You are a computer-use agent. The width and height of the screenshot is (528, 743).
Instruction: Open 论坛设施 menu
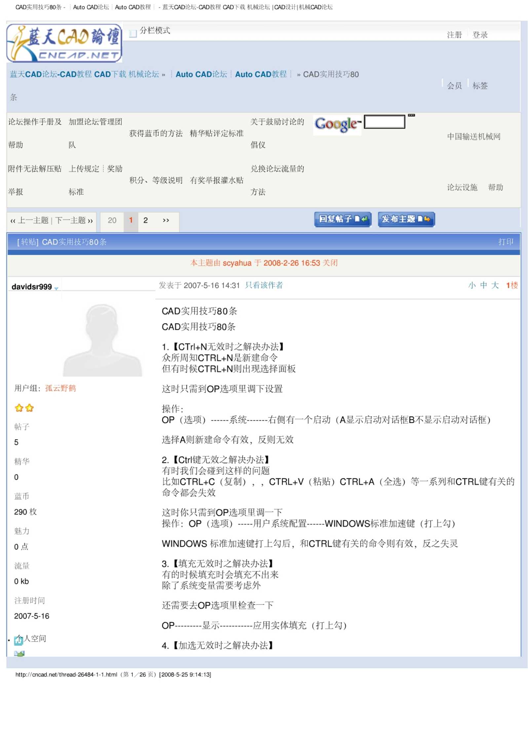pos(462,188)
